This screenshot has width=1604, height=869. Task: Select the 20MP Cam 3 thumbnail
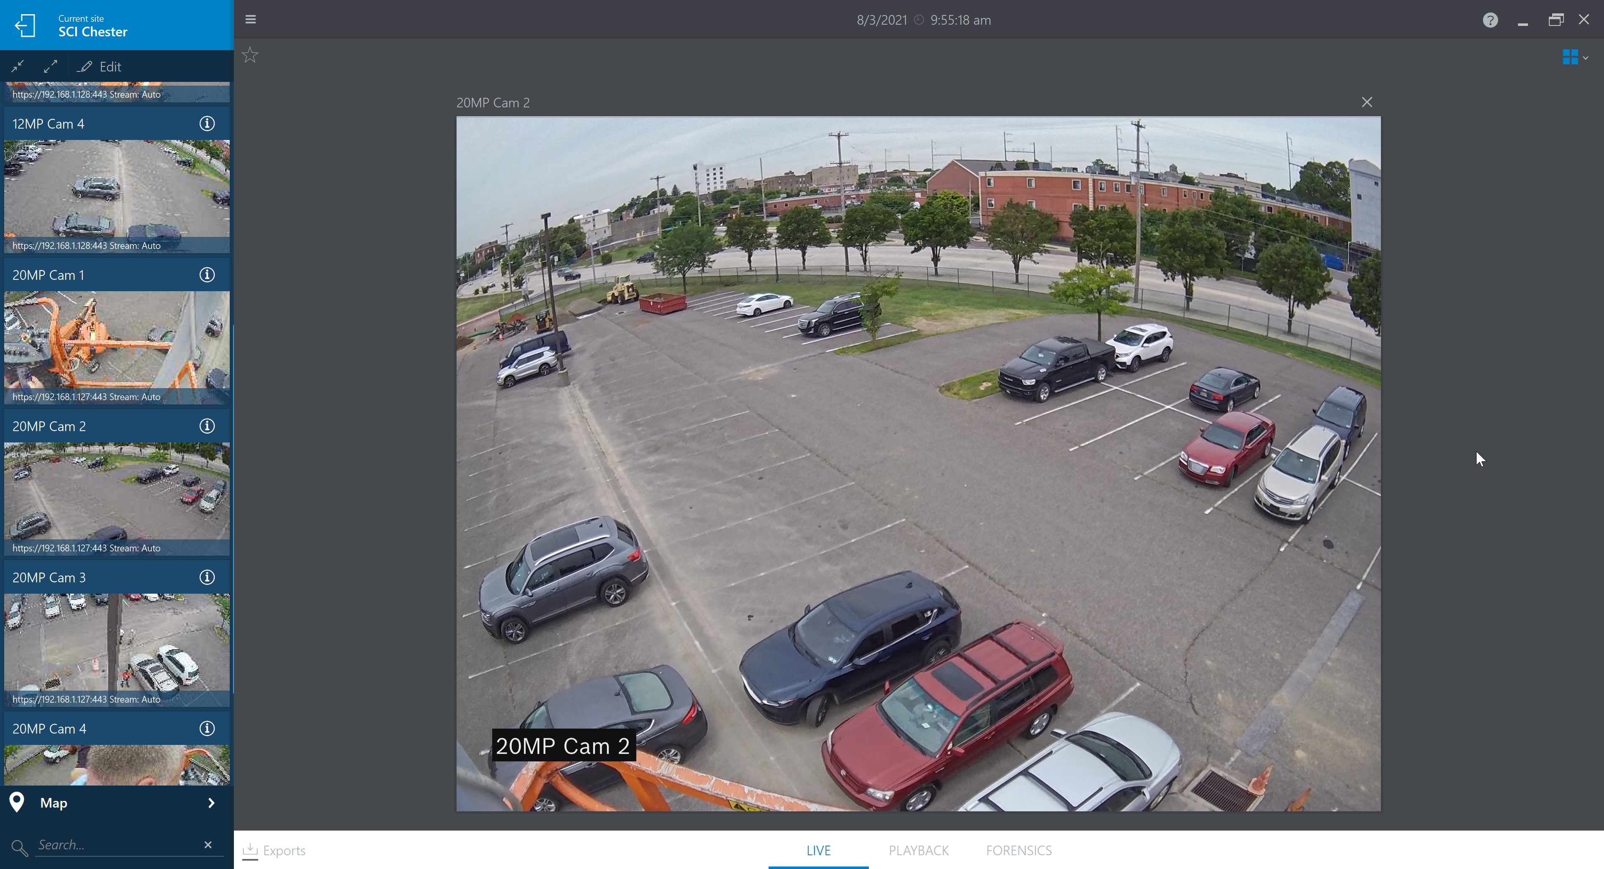coord(117,650)
